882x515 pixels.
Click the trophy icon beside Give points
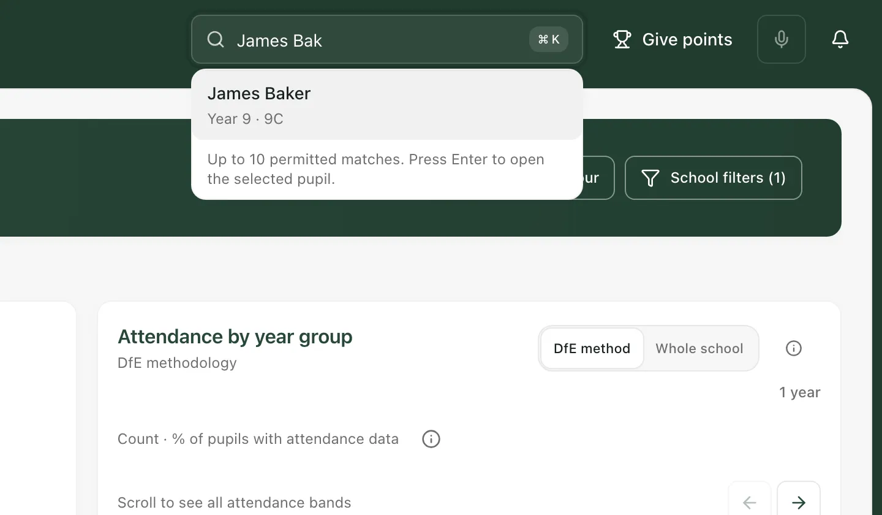point(622,40)
